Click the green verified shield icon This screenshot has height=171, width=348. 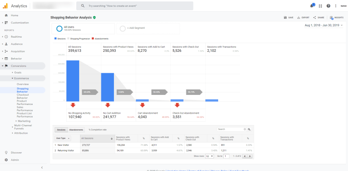pyautogui.click(x=94, y=18)
